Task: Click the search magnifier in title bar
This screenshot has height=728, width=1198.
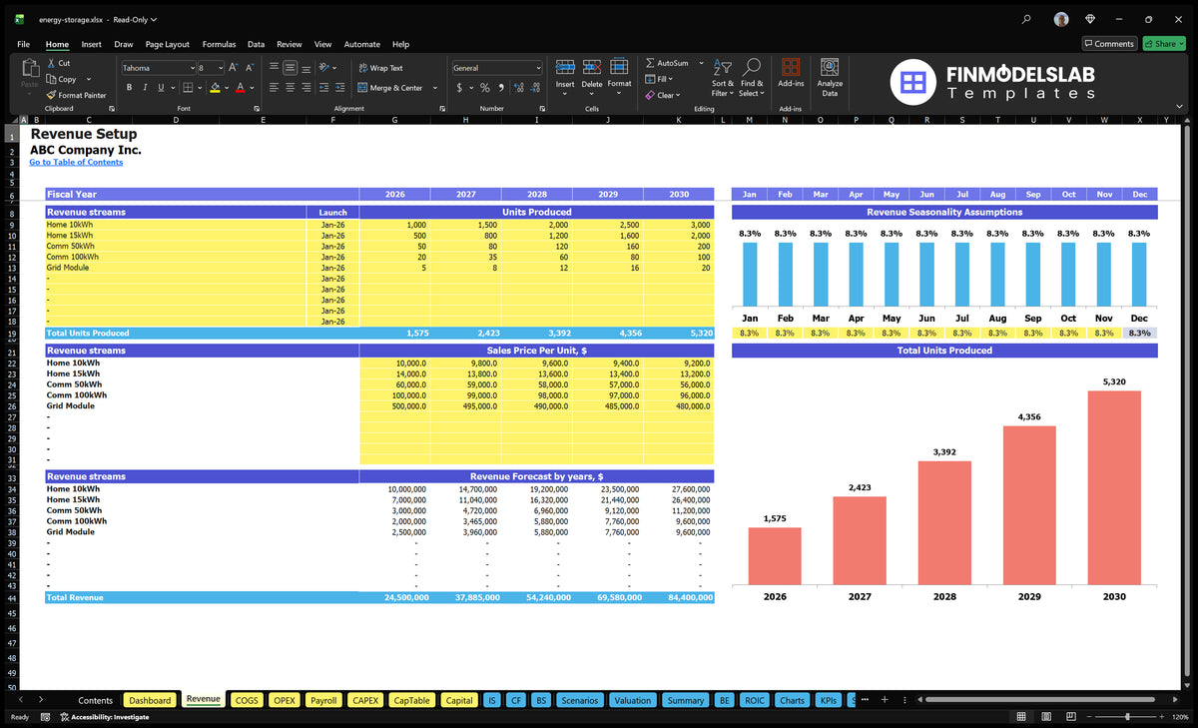Action: pos(1027,19)
